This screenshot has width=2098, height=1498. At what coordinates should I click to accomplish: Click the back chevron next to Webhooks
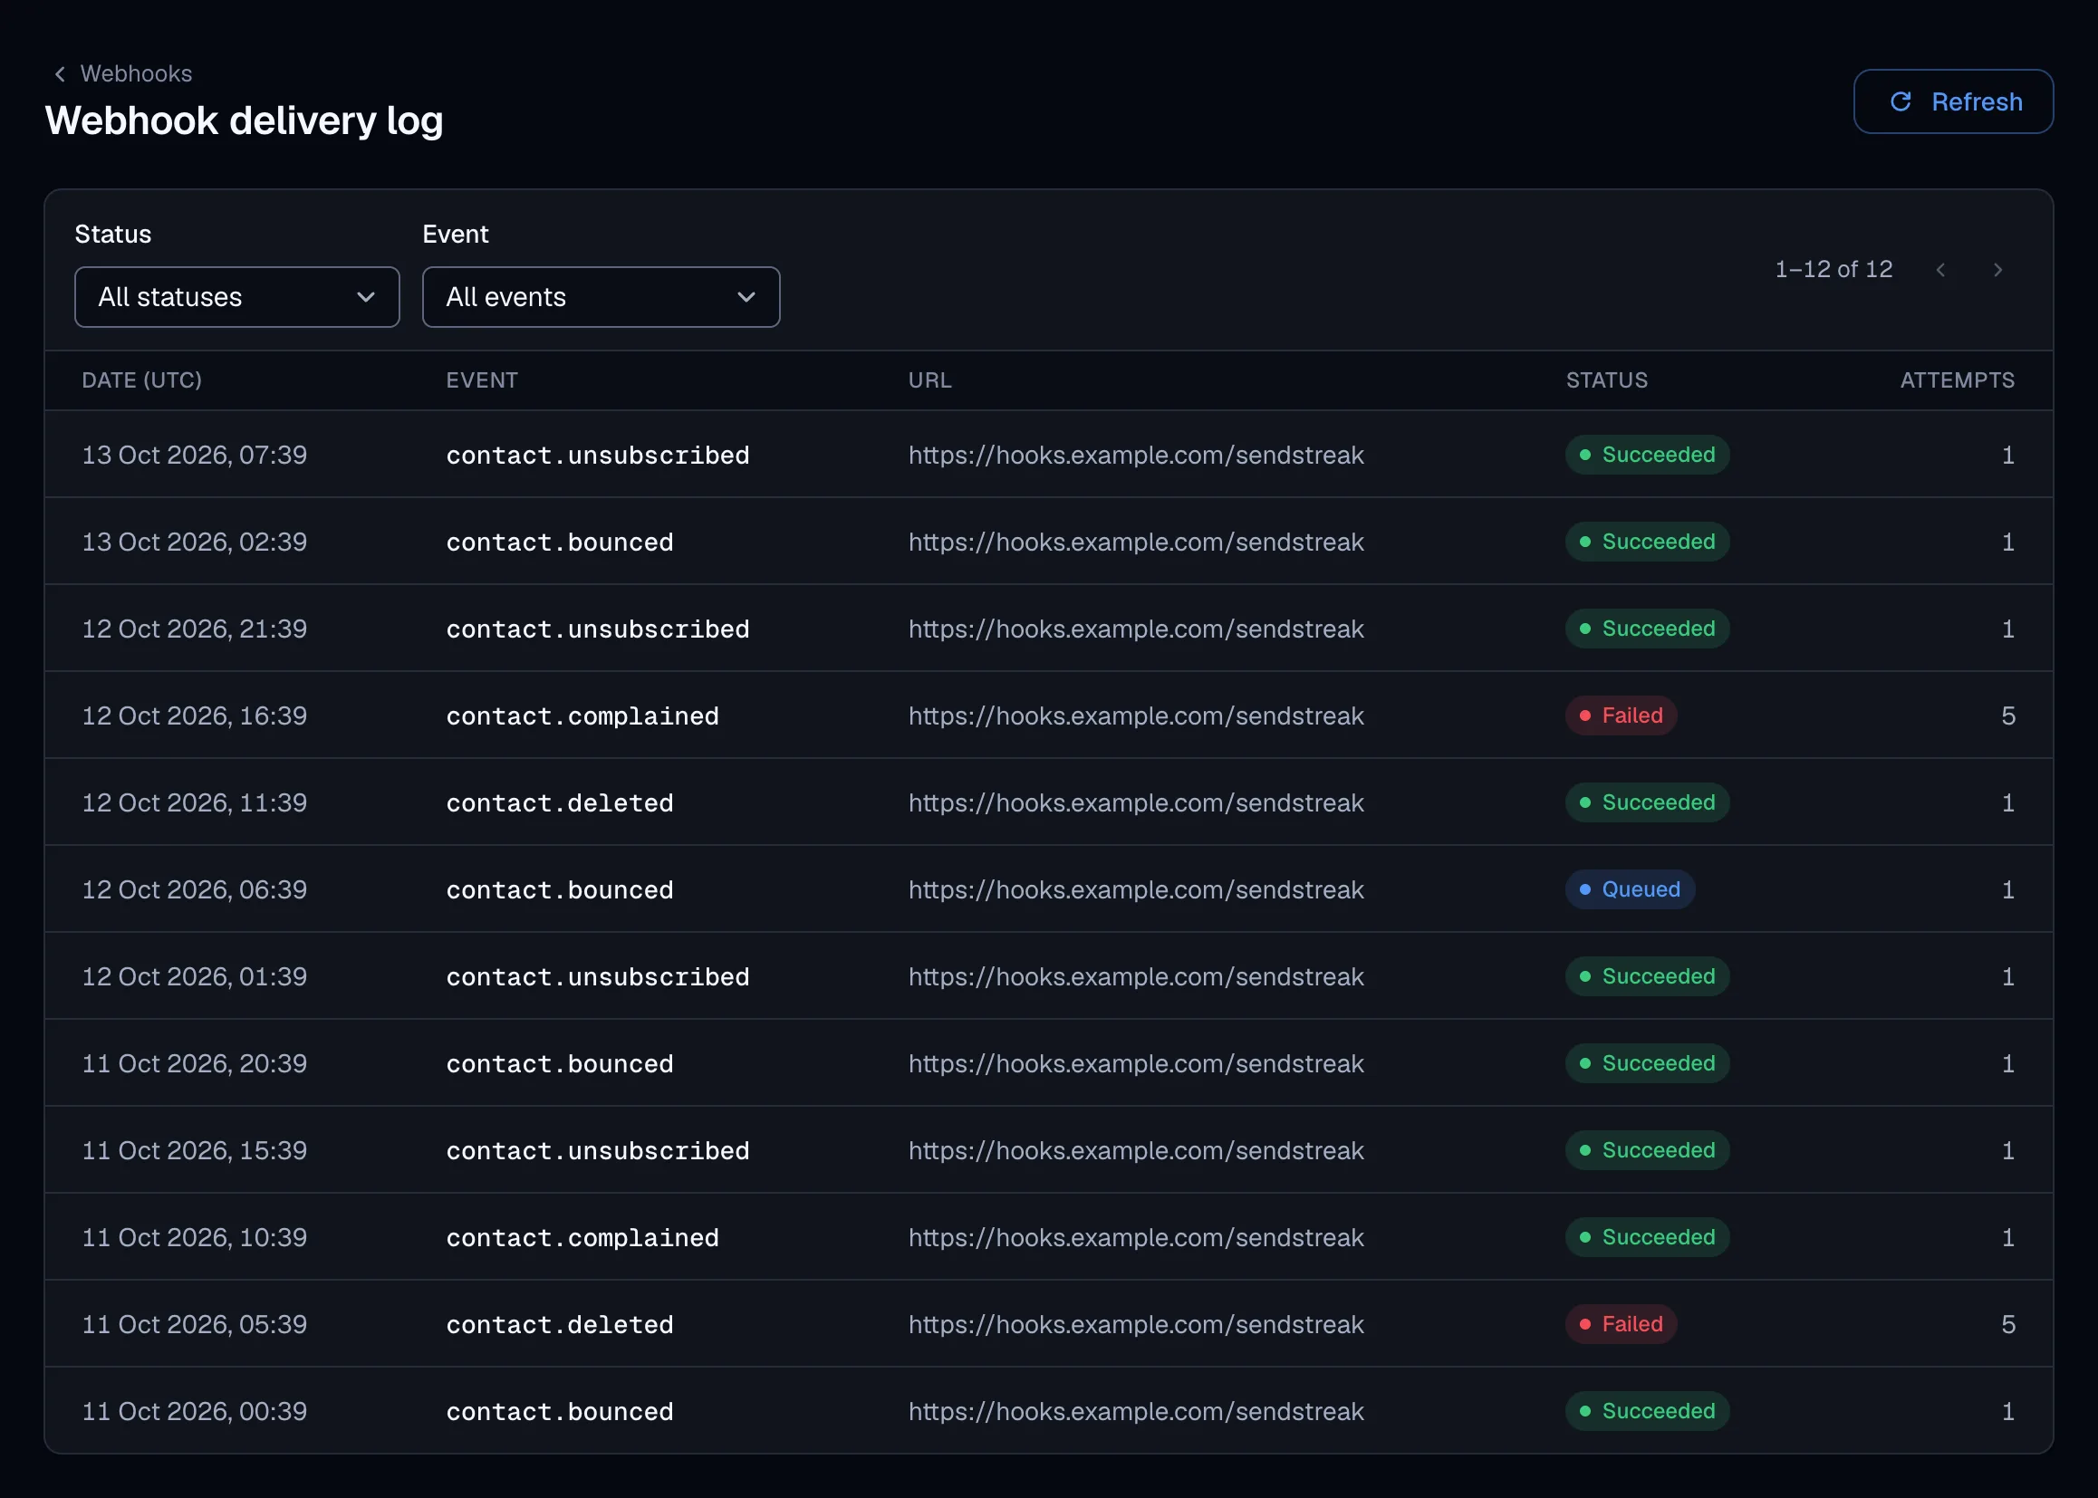[60, 73]
